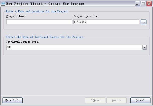Click the disabled Next button
Screen dimensions: 153x106
[x=117, y=100]
